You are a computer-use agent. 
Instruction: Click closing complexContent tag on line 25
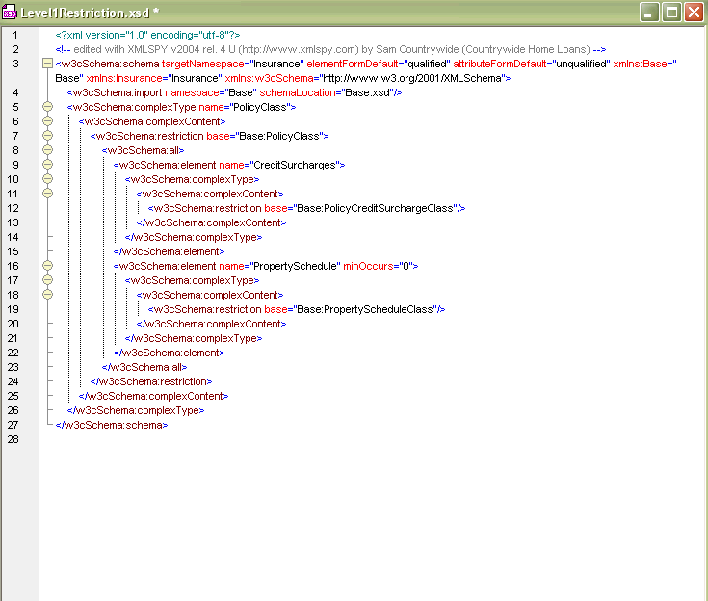point(153,396)
